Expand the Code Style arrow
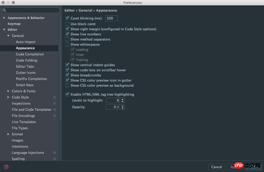Viewport: 264px width, 172px height. [8, 97]
